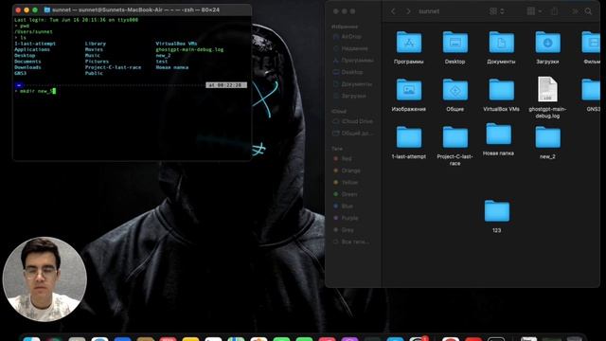Open iCloud Drive in Finder sidebar

pyautogui.click(x=352, y=121)
